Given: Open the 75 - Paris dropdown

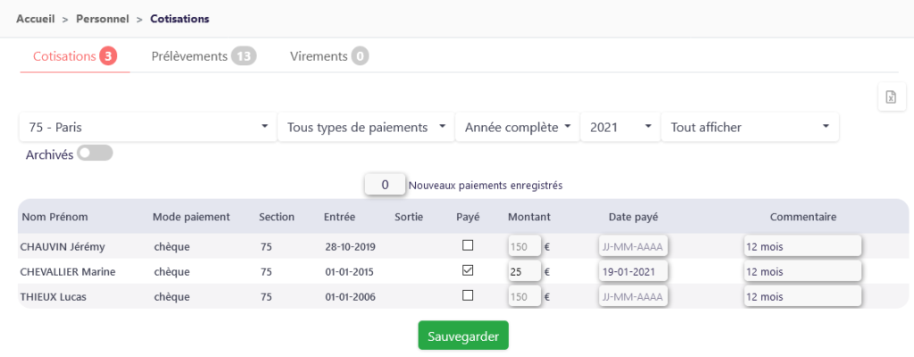Looking at the screenshot, I should point(148,127).
